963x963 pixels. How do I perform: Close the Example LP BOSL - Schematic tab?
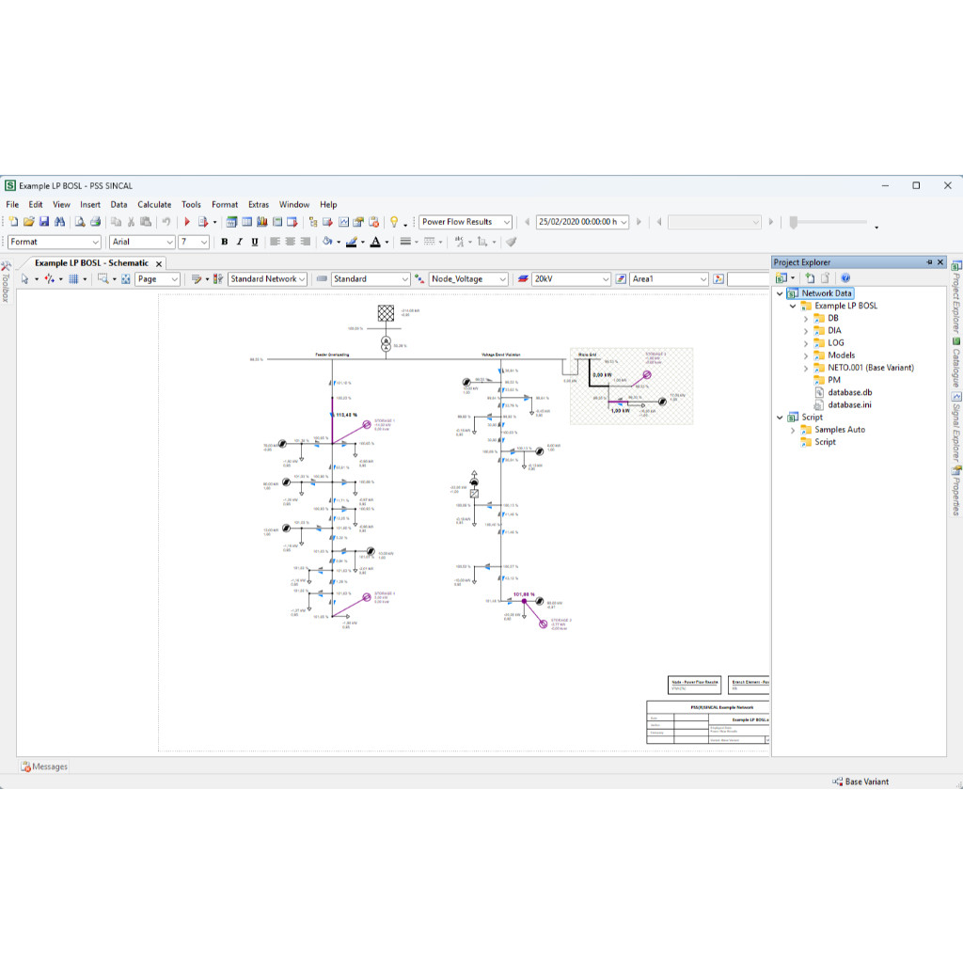click(x=159, y=263)
